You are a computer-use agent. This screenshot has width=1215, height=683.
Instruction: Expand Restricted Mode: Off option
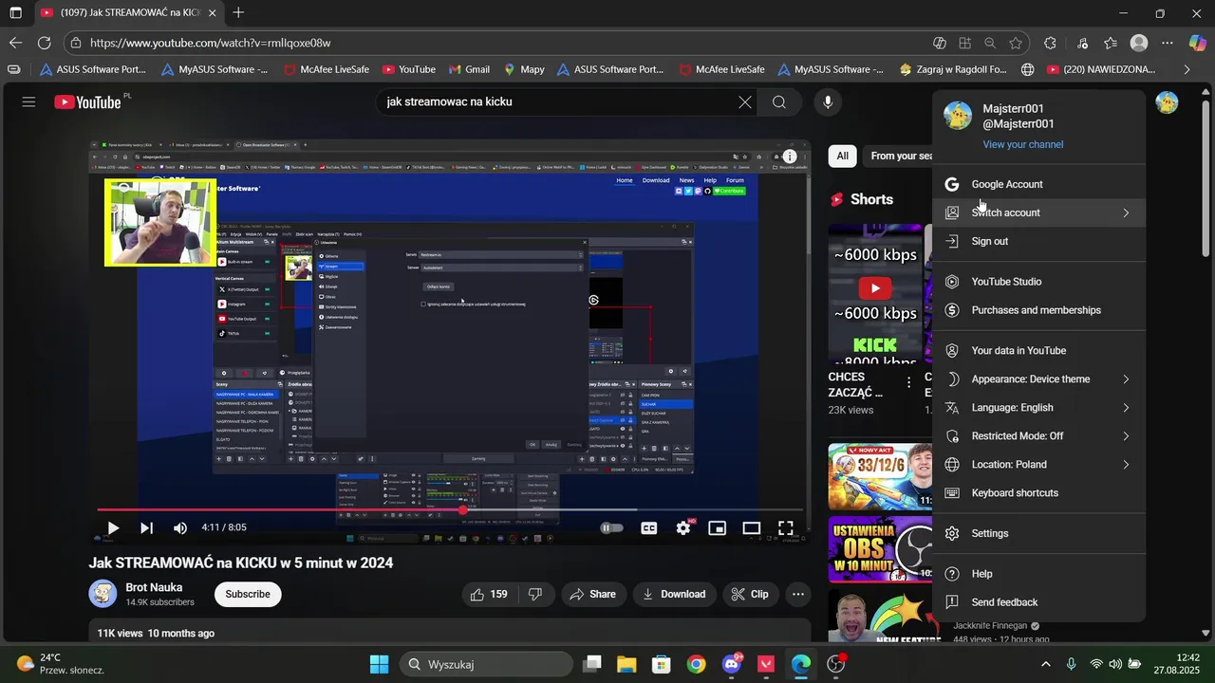[1038, 435]
